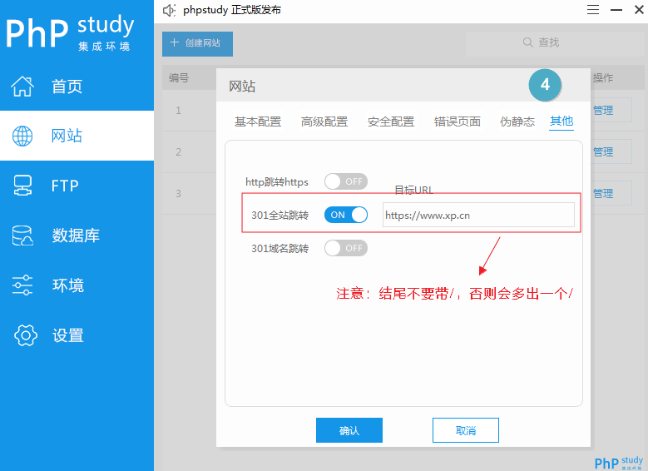The image size is (648, 471).
Task: Click the 目标URL field containing https://www.xp.cn
Action: (x=478, y=215)
